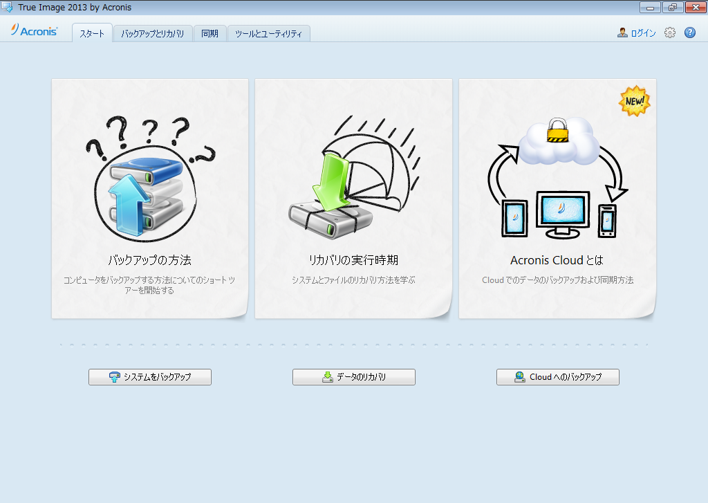This screenshot has width=708, height=503.
Task: Click the NEW! badge on Cloud card
Action: [635, 101]
